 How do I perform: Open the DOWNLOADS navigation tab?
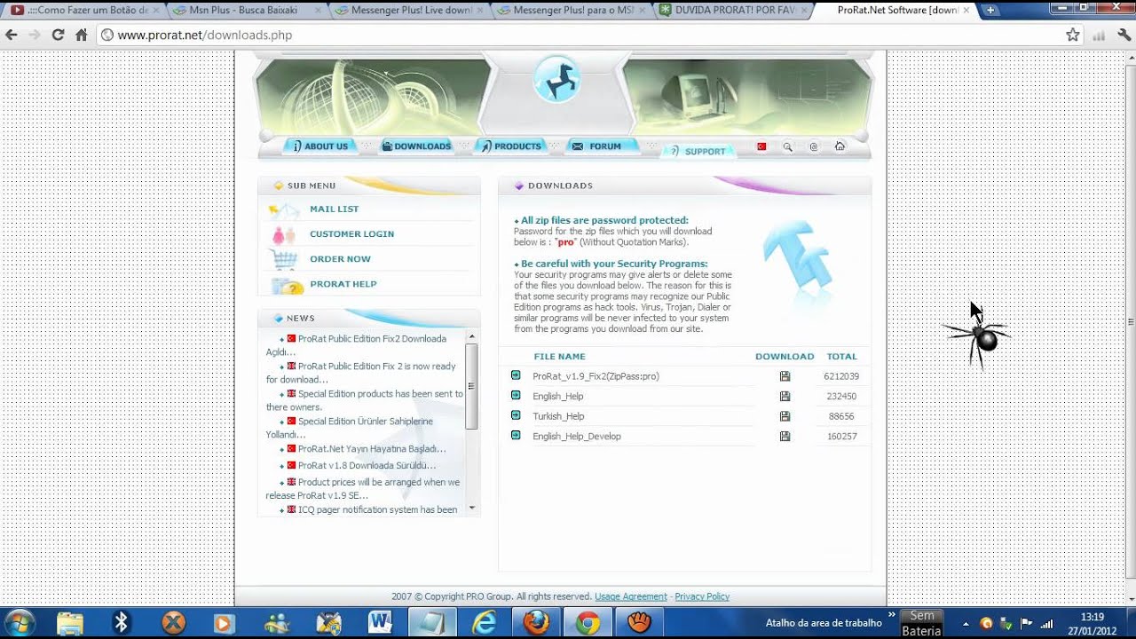click(x=416, y=146)
